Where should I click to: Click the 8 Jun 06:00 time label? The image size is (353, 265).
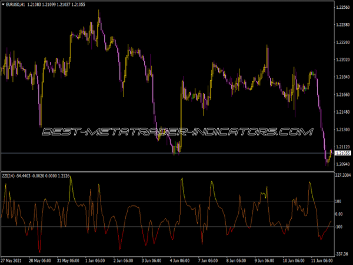point(235,260)
